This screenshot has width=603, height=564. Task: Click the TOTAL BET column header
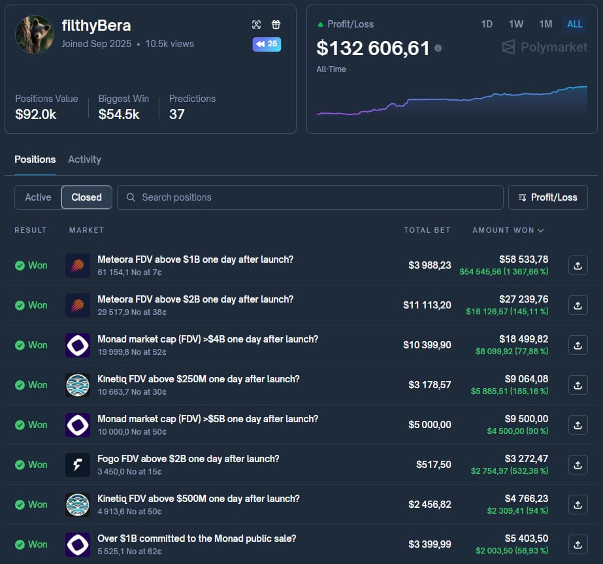[x=427, y=230]
